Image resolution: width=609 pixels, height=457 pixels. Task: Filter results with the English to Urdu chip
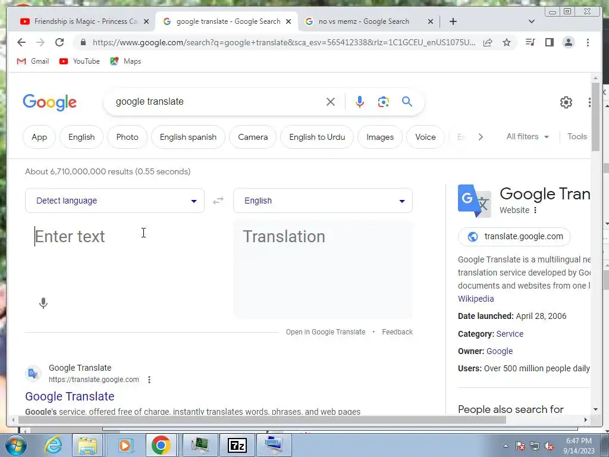pos(317,137)
